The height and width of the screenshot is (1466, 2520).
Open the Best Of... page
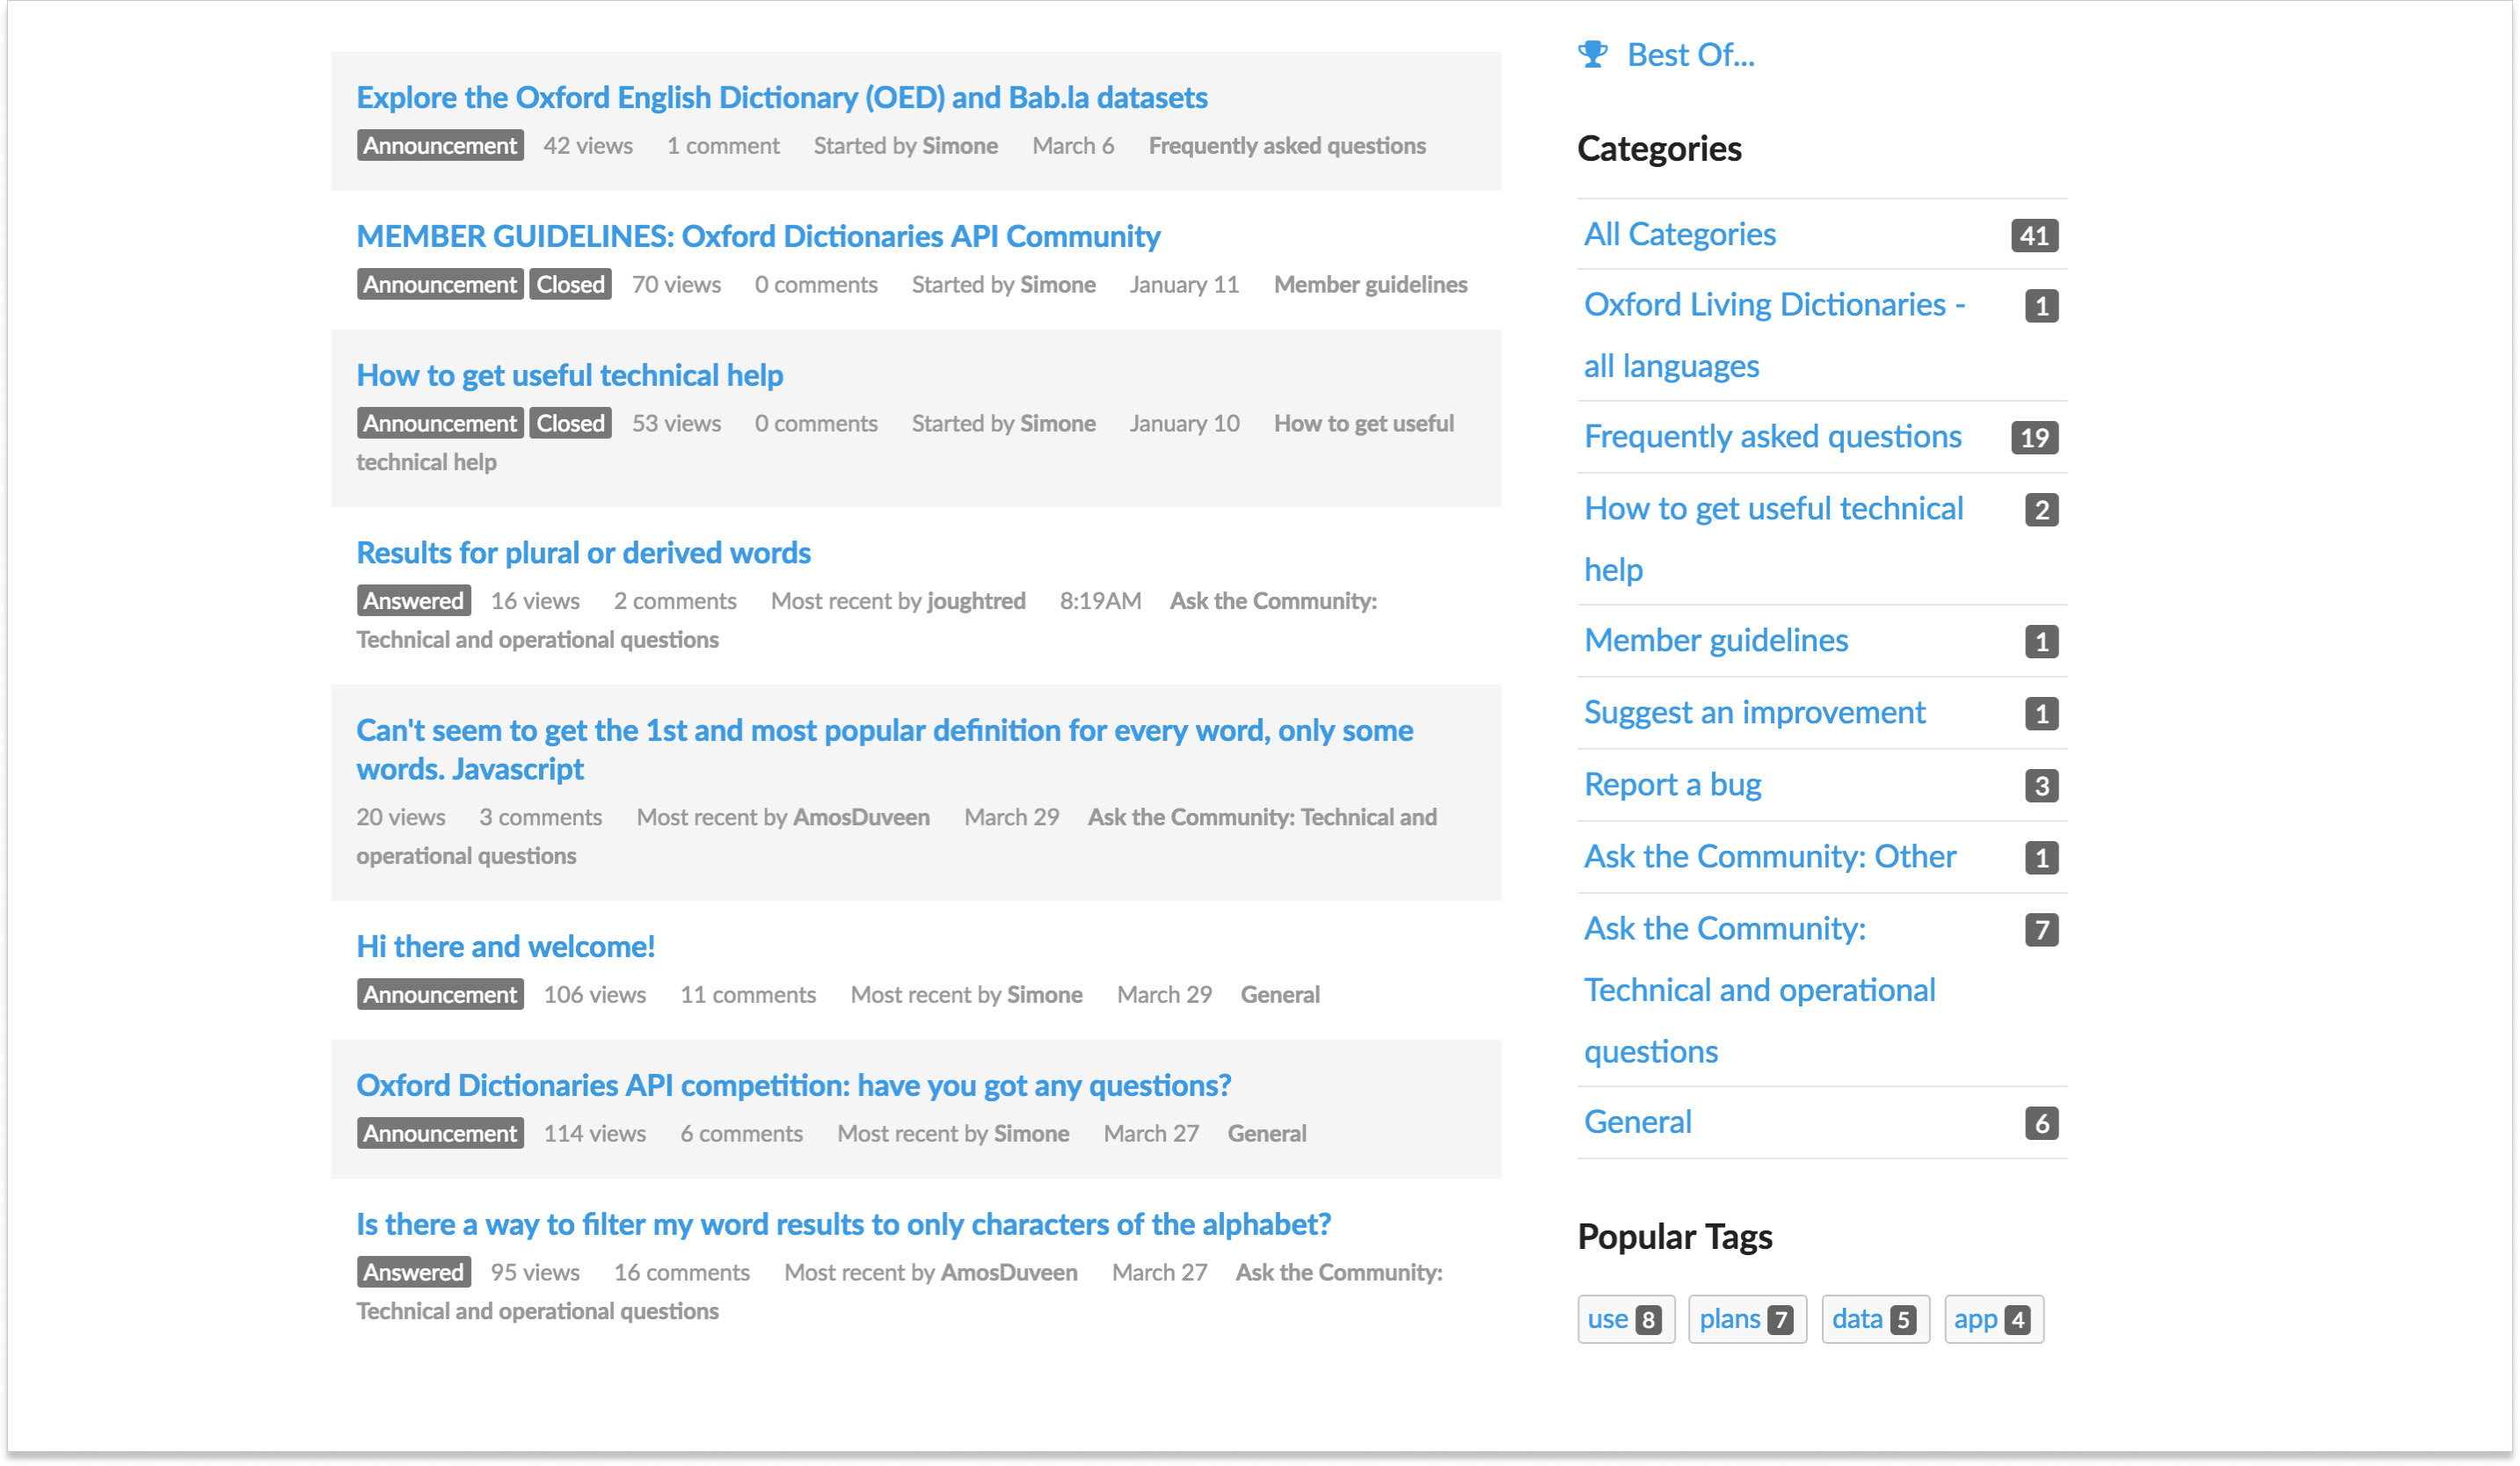click(x=1690, y=55)
